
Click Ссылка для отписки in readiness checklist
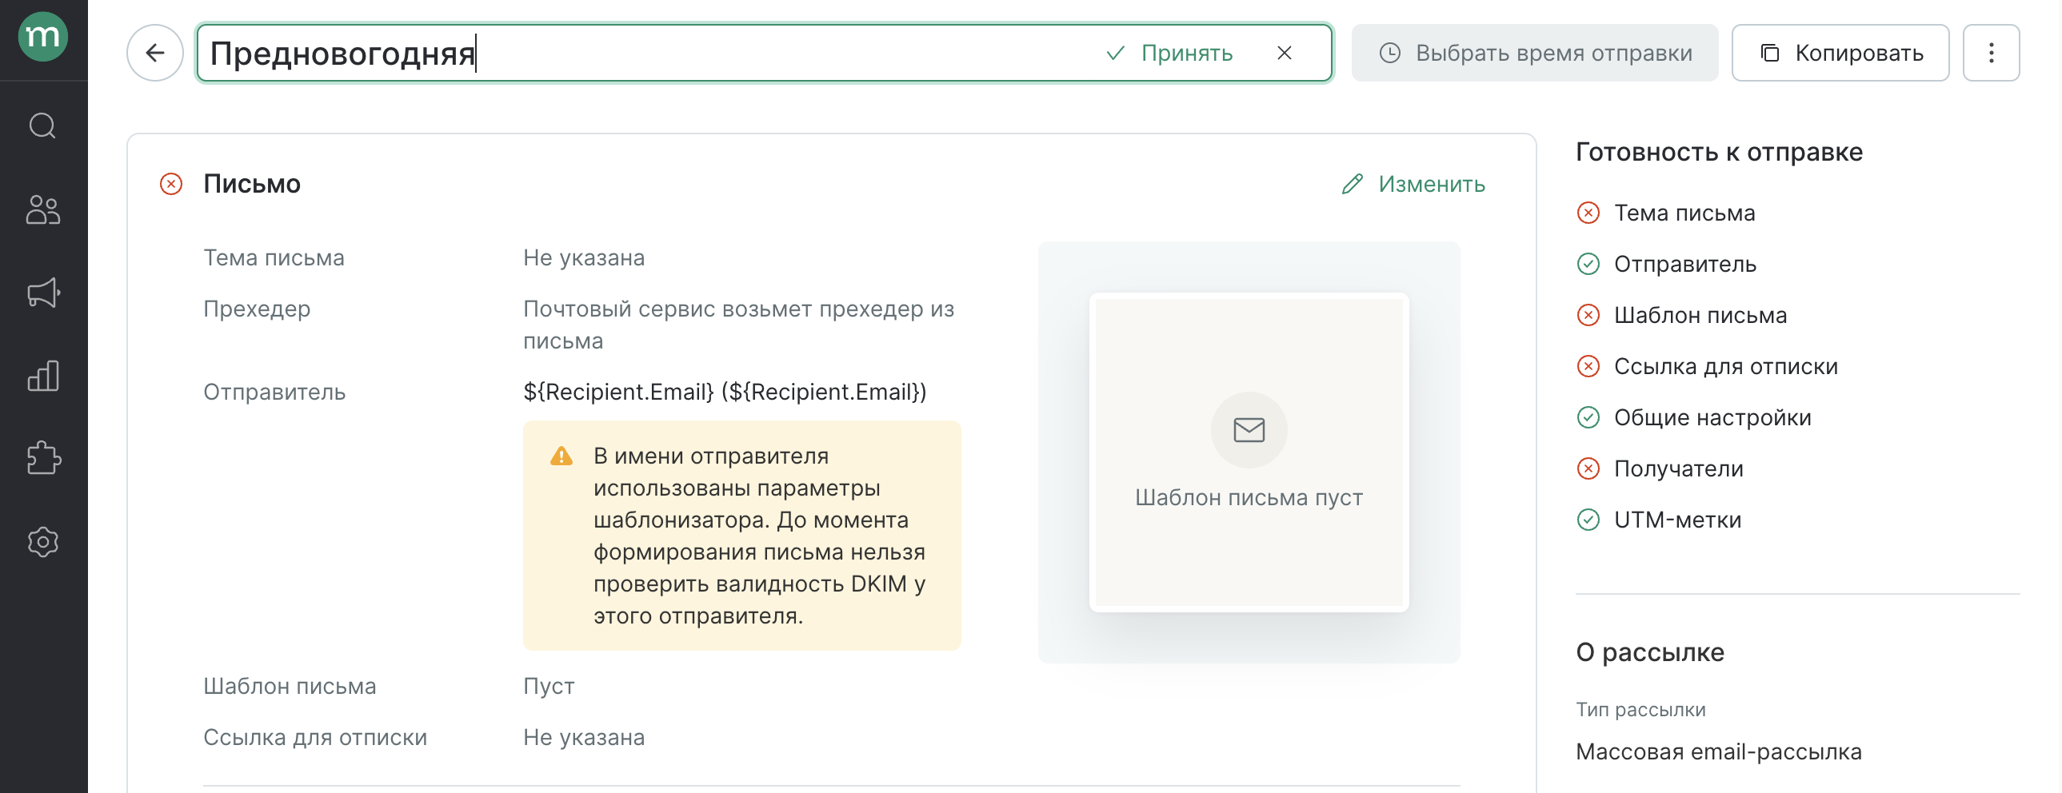1726,366
